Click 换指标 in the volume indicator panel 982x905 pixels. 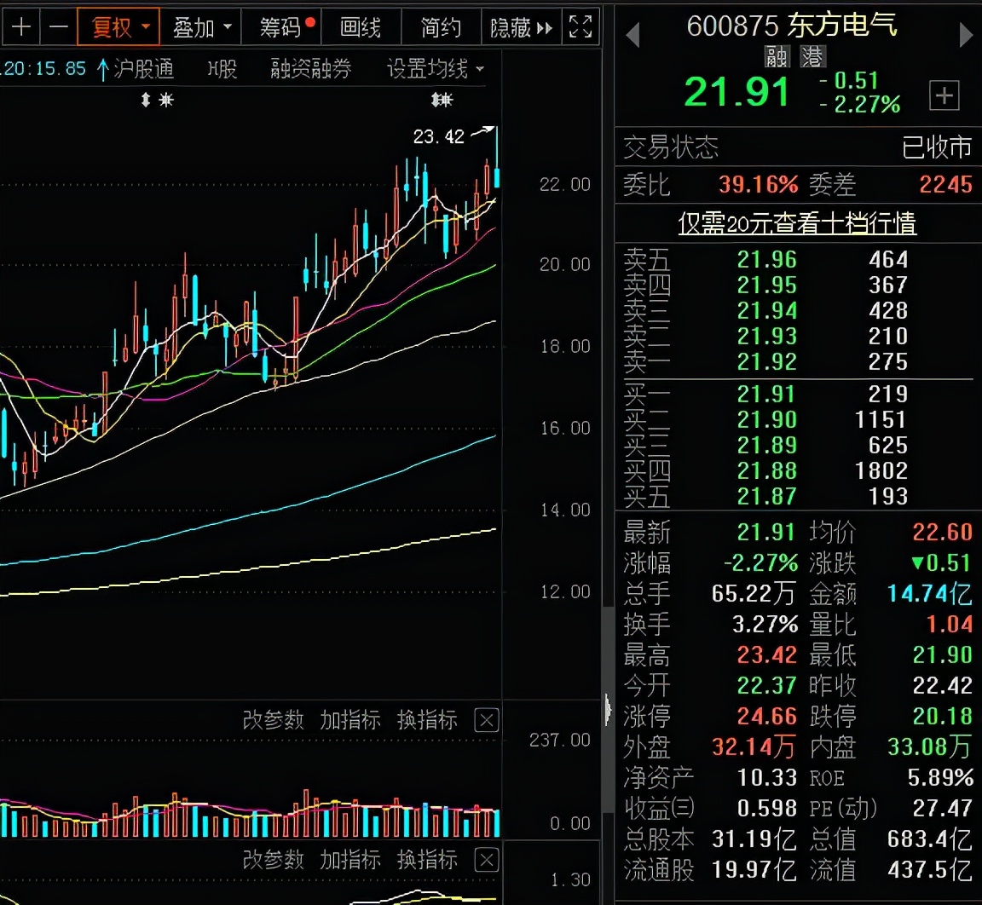(x=427, y=720)
